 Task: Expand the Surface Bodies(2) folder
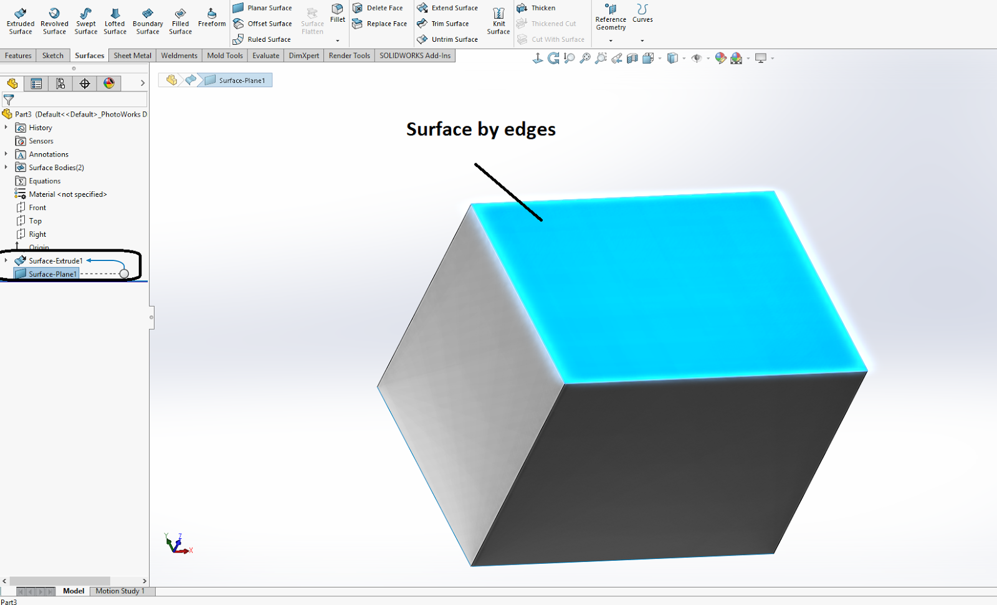click(6, 167)
